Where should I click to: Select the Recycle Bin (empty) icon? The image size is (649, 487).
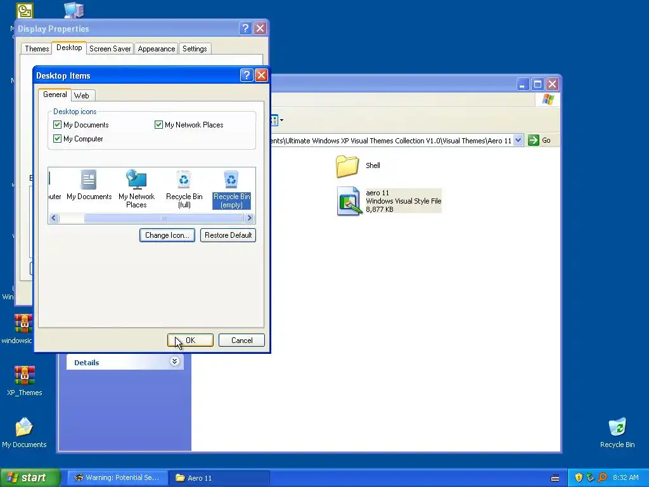pos(231,188)
